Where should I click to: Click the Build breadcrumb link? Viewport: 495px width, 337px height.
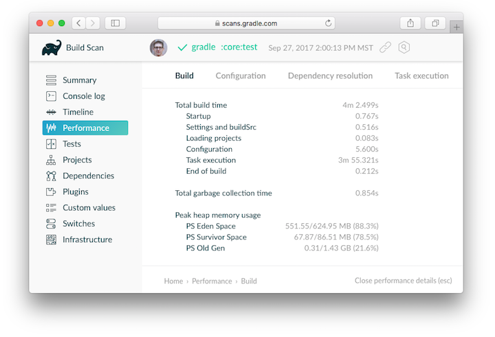249,281
